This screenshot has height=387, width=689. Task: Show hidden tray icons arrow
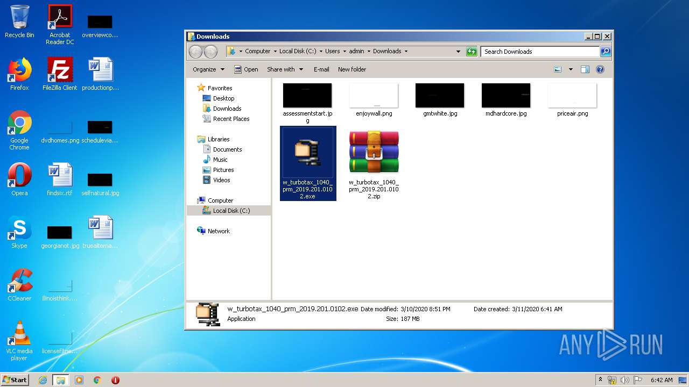[x=601, y=380]
